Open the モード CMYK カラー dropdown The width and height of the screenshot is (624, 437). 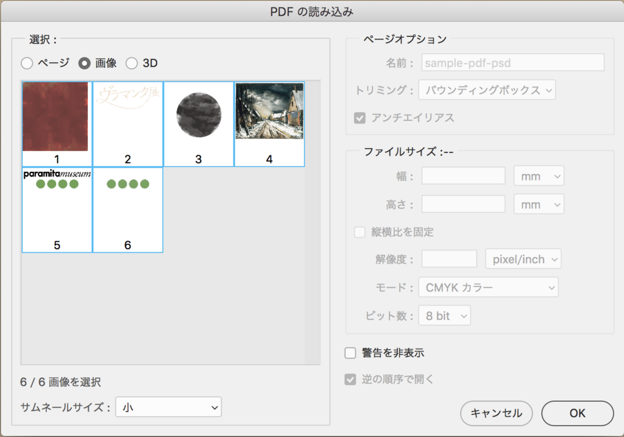[488, 287]
